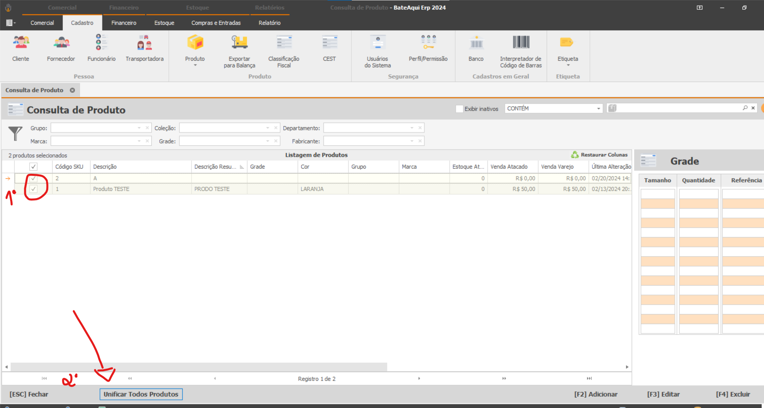Viewport: 764px width, 408px height.
Task: Open the Funcionário registration icon
Action: [x=101, y=42]
